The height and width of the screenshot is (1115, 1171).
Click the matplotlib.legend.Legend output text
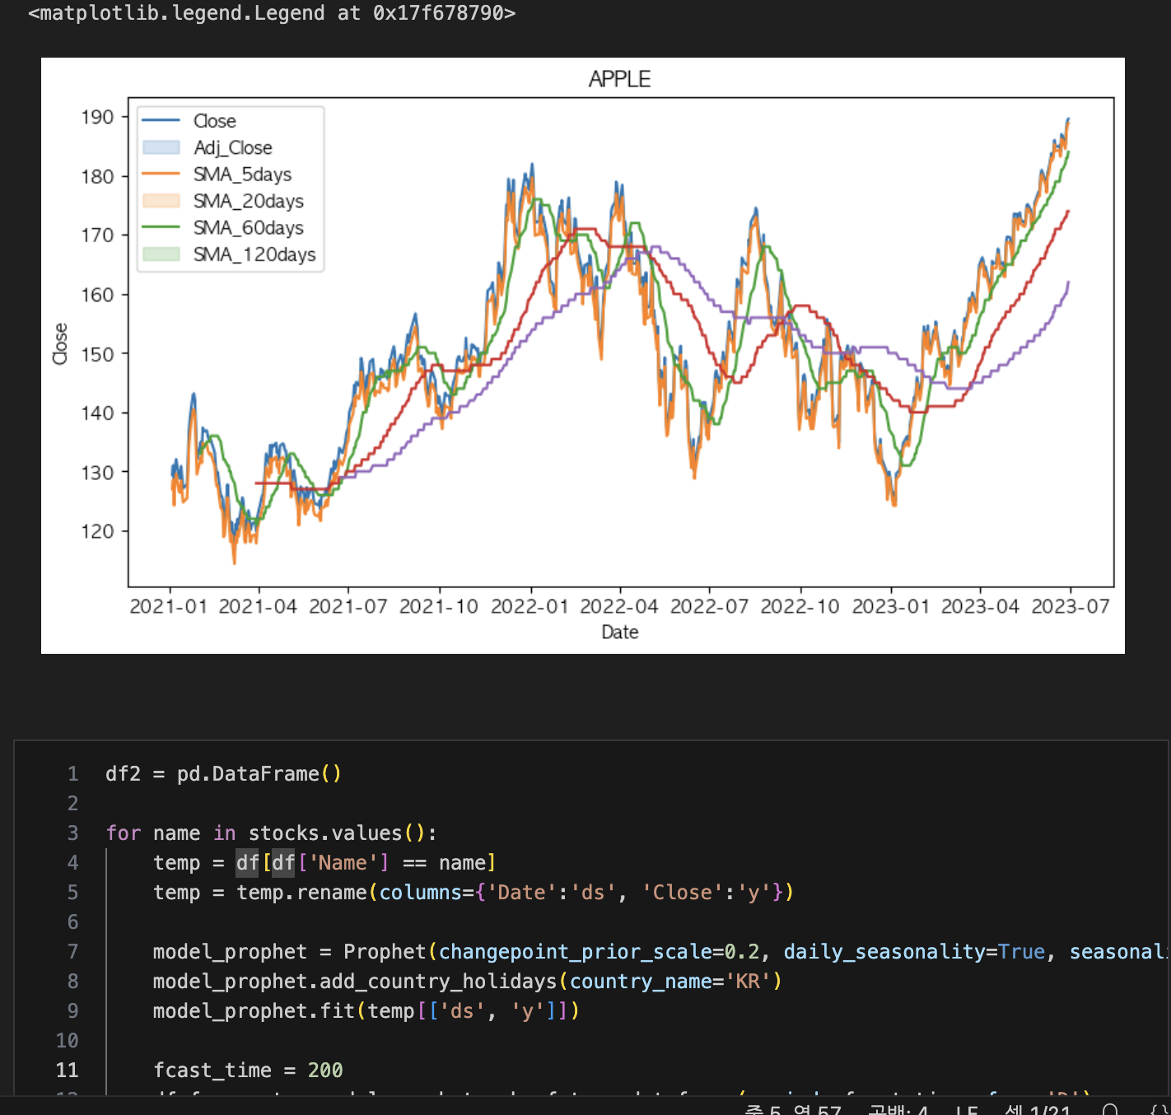tap(272, 13)
